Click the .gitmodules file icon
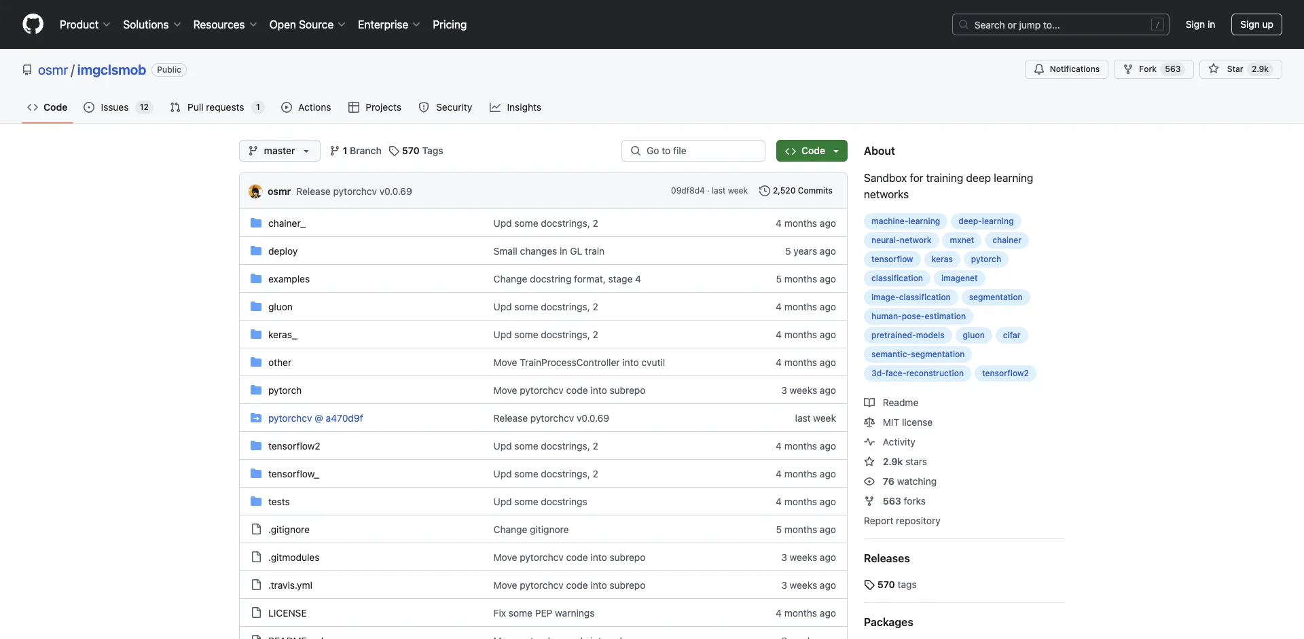This screenshot has width=1304, height=639. [256, 557]
